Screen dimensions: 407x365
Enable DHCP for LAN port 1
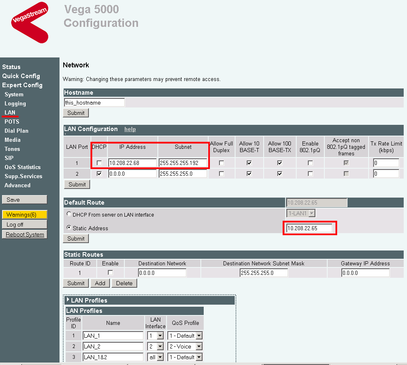(x=99, y=163)
